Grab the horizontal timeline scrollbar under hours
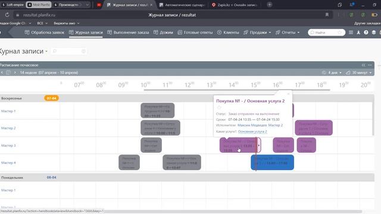381x214 pixels. tap(237, 90)
